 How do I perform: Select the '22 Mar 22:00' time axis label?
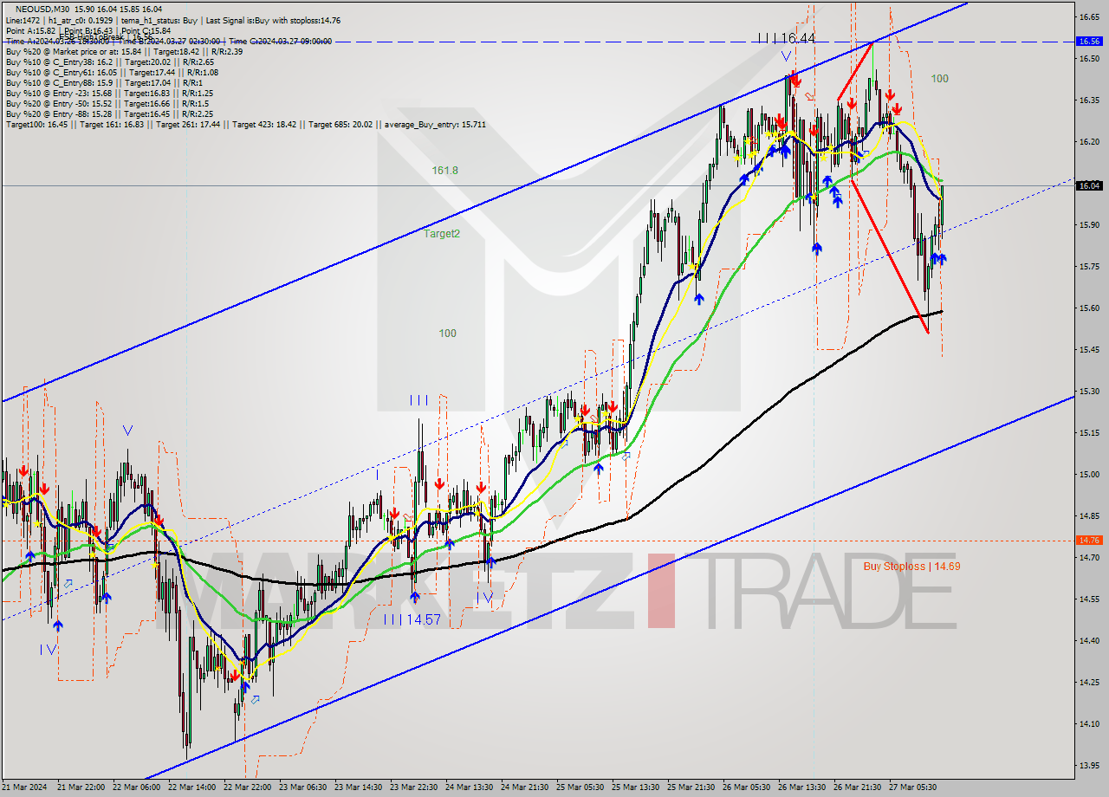(x=247, y=787)
